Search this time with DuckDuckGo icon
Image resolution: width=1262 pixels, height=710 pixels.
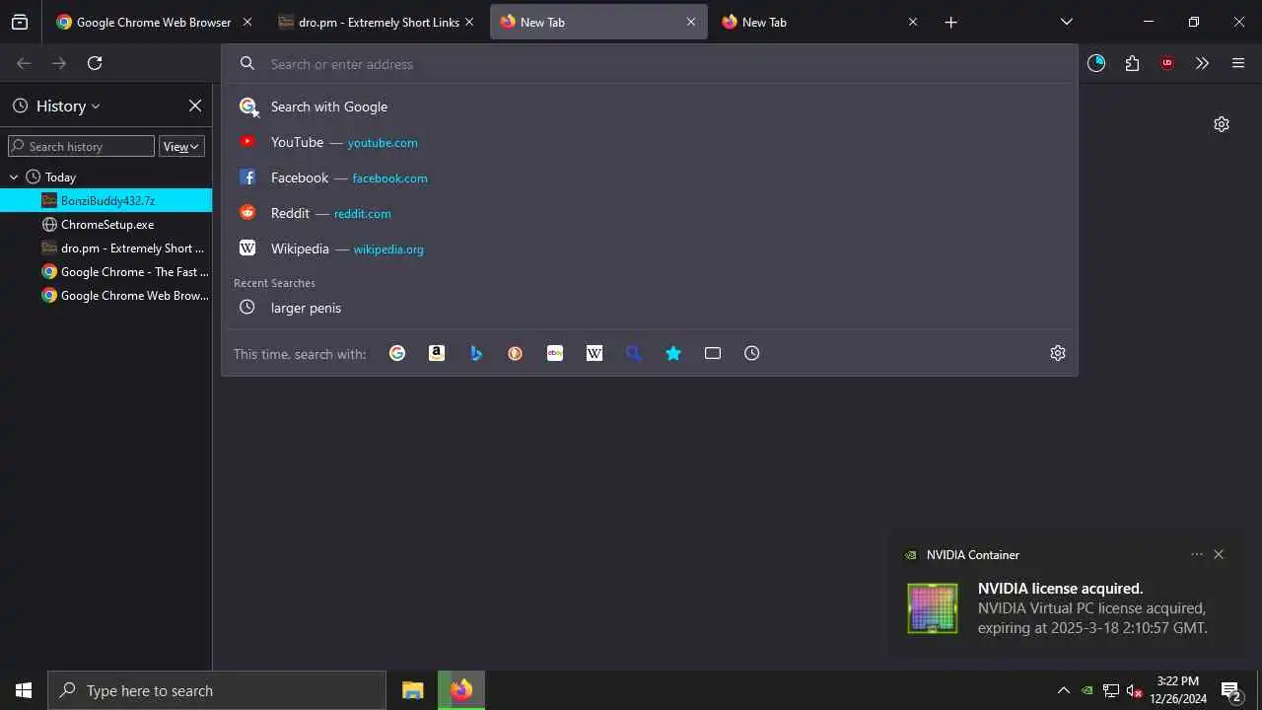coord(516,353)
